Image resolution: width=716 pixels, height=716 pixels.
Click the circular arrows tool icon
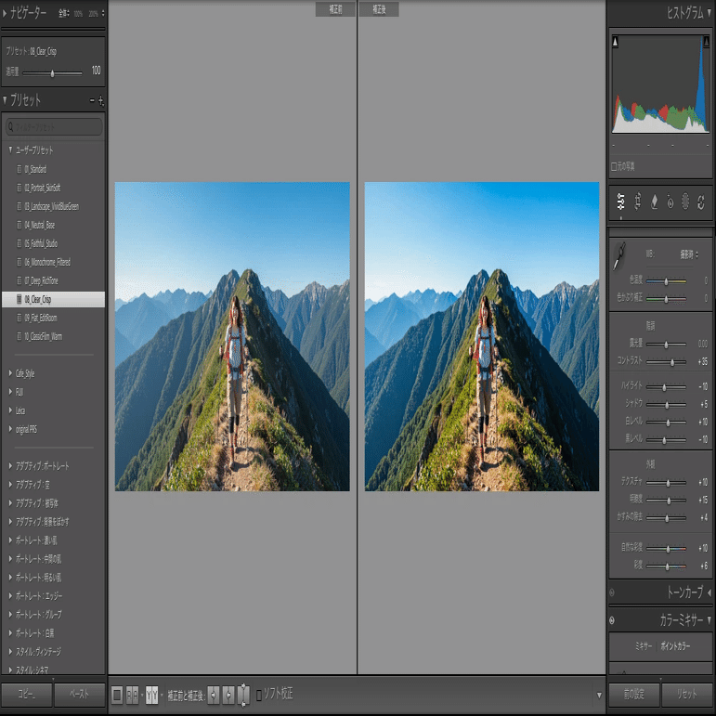pyautogui.click(x=701, y=202)
